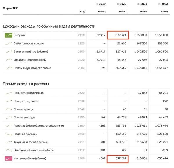
Task: Click the 2019 year header
Action: click(102, 4)
